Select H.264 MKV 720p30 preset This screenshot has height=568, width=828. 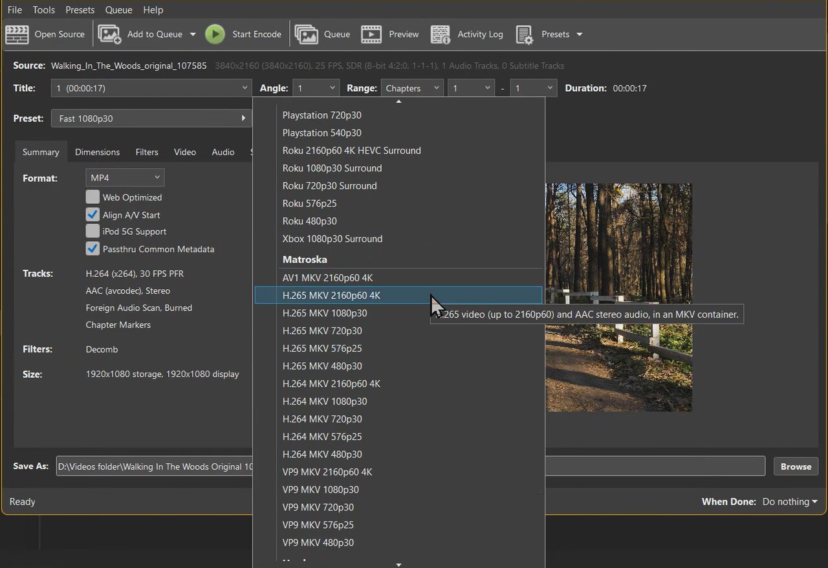click(398, 419)
